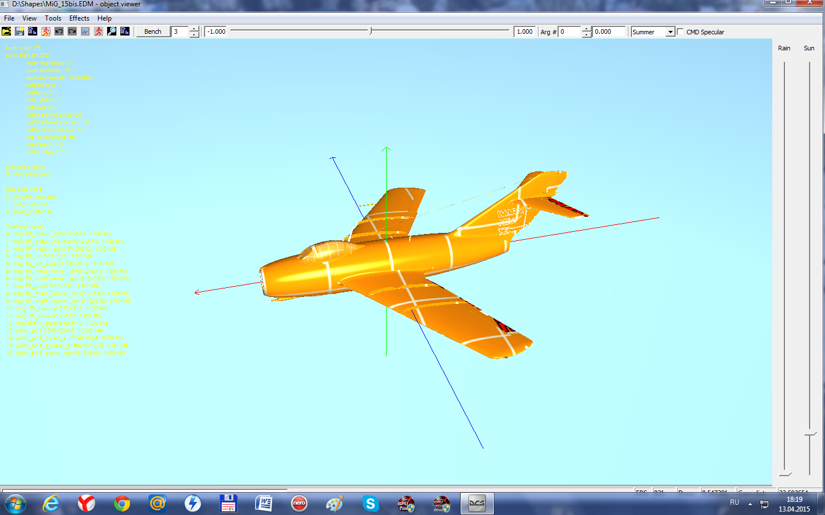Open the View menu
This screenshot has height=515, width=825.
tap(29, 18)
